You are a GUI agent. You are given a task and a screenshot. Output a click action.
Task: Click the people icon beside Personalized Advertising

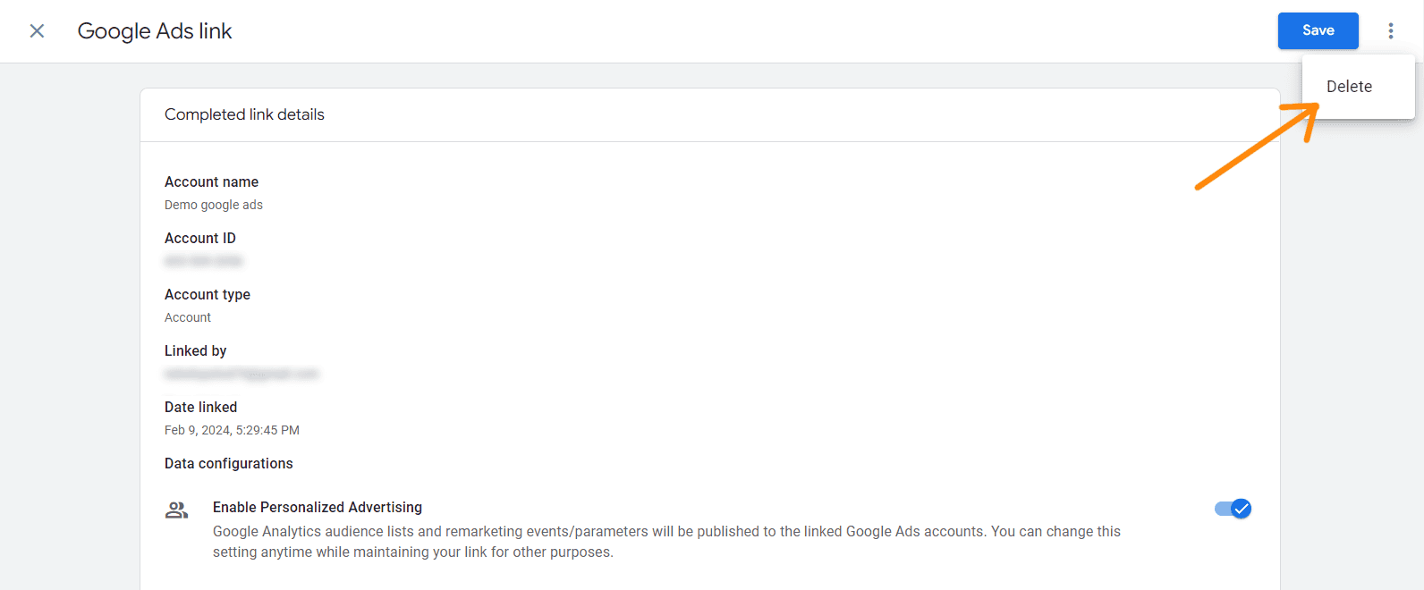[x=176, y=510]
